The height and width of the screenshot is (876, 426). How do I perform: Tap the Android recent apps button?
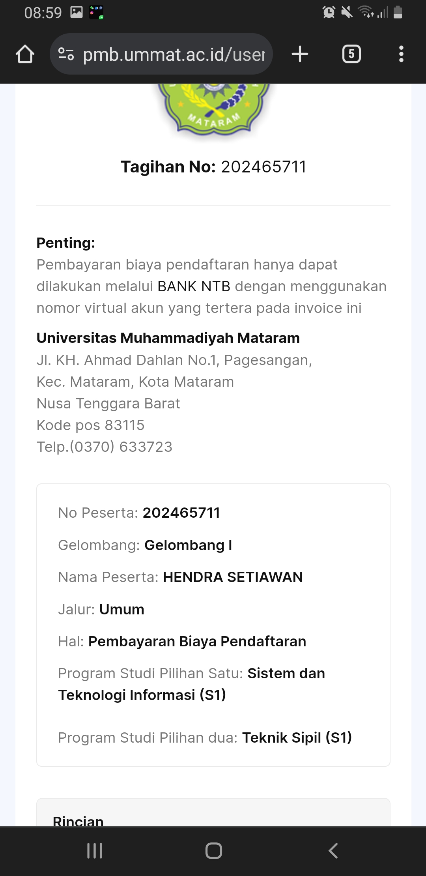tap(95, 851)
